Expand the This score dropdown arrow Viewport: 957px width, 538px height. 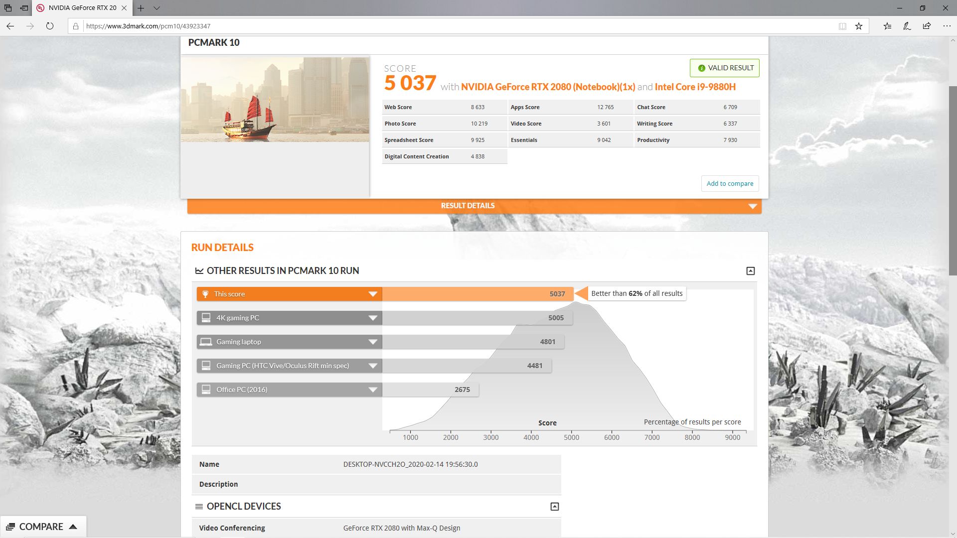point(373,294)
